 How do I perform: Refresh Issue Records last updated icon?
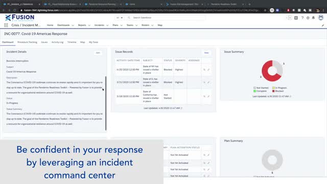point(181,108)
